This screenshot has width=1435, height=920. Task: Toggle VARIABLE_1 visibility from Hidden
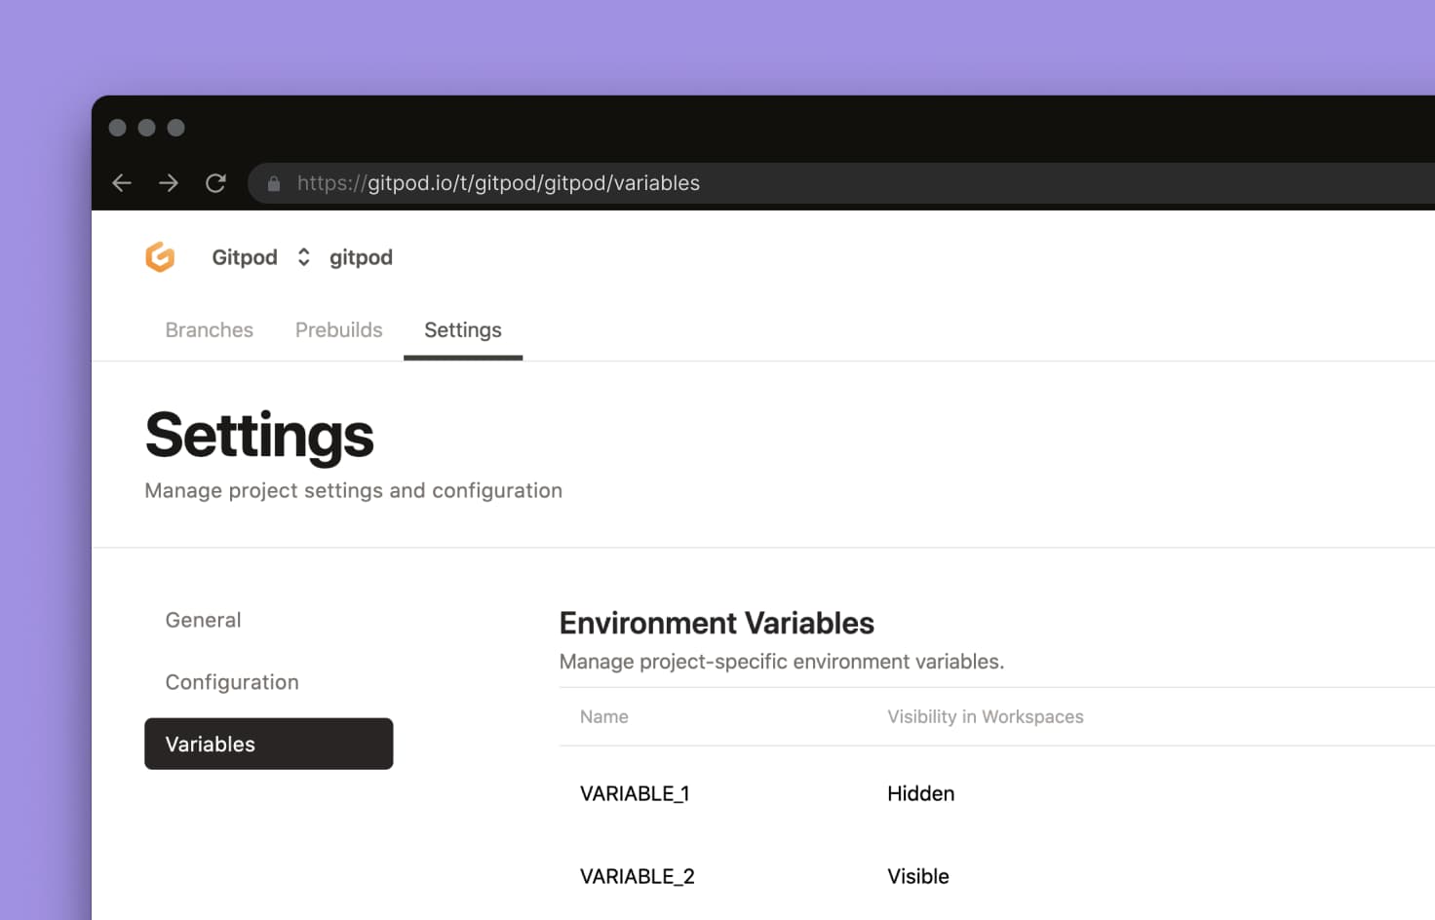click(920, 793)
